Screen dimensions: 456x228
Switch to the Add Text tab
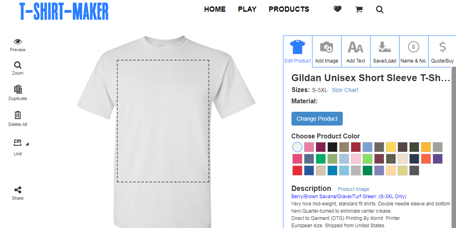356,52
